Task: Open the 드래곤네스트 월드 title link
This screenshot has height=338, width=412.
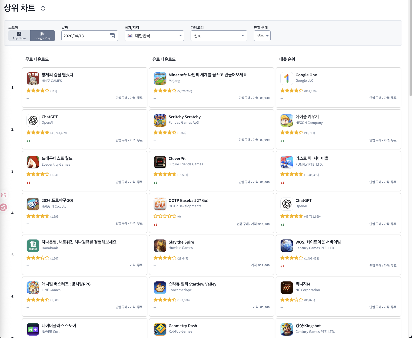Action: pyautogui.click(x=57, y=158)
